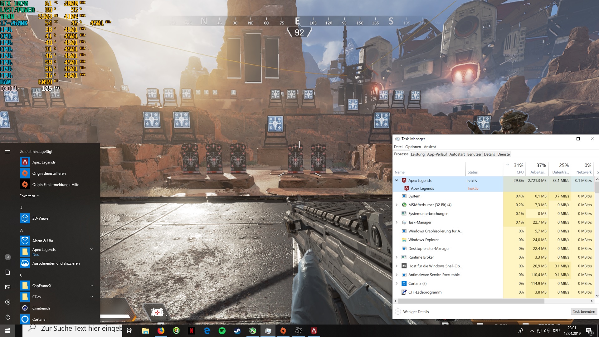The height and width of the screenshot is (337, 599).
Task: Open Firefox browser in taskbar
Action: [x=161, y=331]
